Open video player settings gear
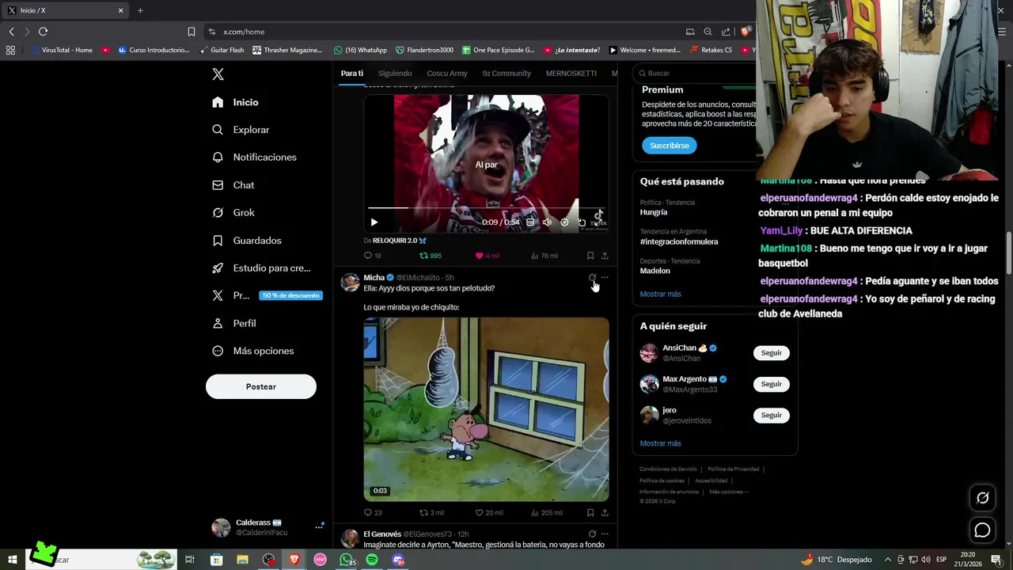The height and width of the screenshot is (570, 1013). [x=564, y=222]
